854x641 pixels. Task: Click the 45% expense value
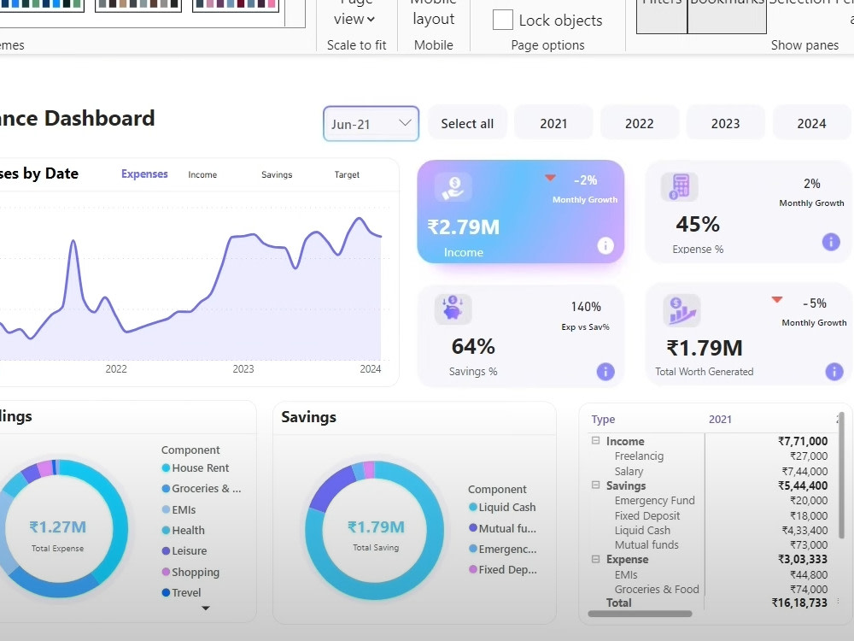tap(698, 224)
